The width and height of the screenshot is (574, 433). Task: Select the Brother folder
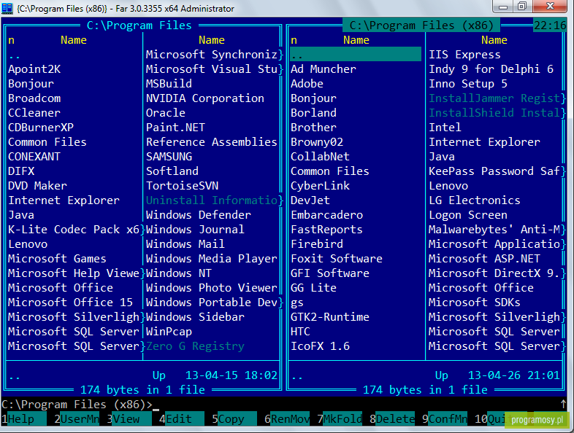point(313,128)
